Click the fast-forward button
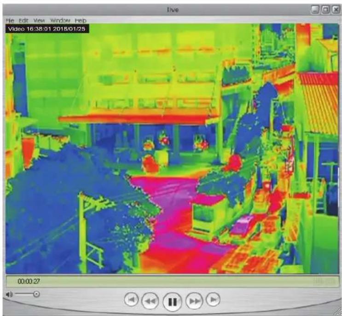Image resolution: width=342 pixels, height=316 pixels. click(x=194, y=301)
